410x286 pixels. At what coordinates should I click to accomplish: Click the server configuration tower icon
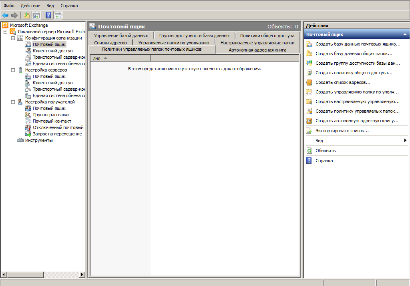pos(20,70)
